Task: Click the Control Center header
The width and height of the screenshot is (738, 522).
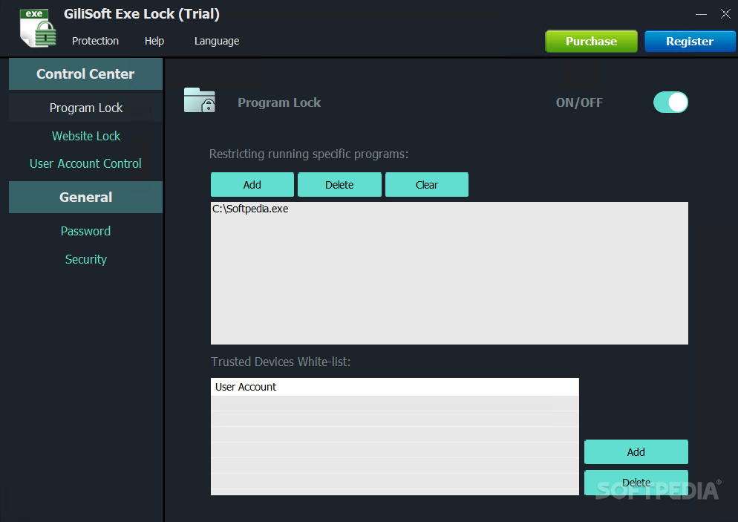Action: (85, 74)
